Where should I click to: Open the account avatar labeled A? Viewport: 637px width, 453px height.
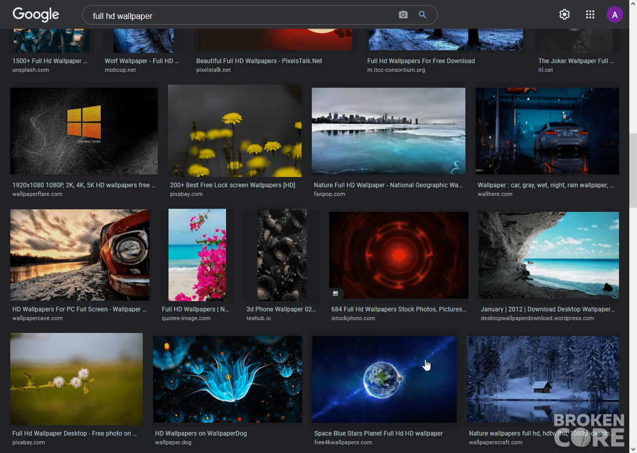(615, 14)
